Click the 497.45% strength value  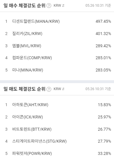(x=103, y=21)
